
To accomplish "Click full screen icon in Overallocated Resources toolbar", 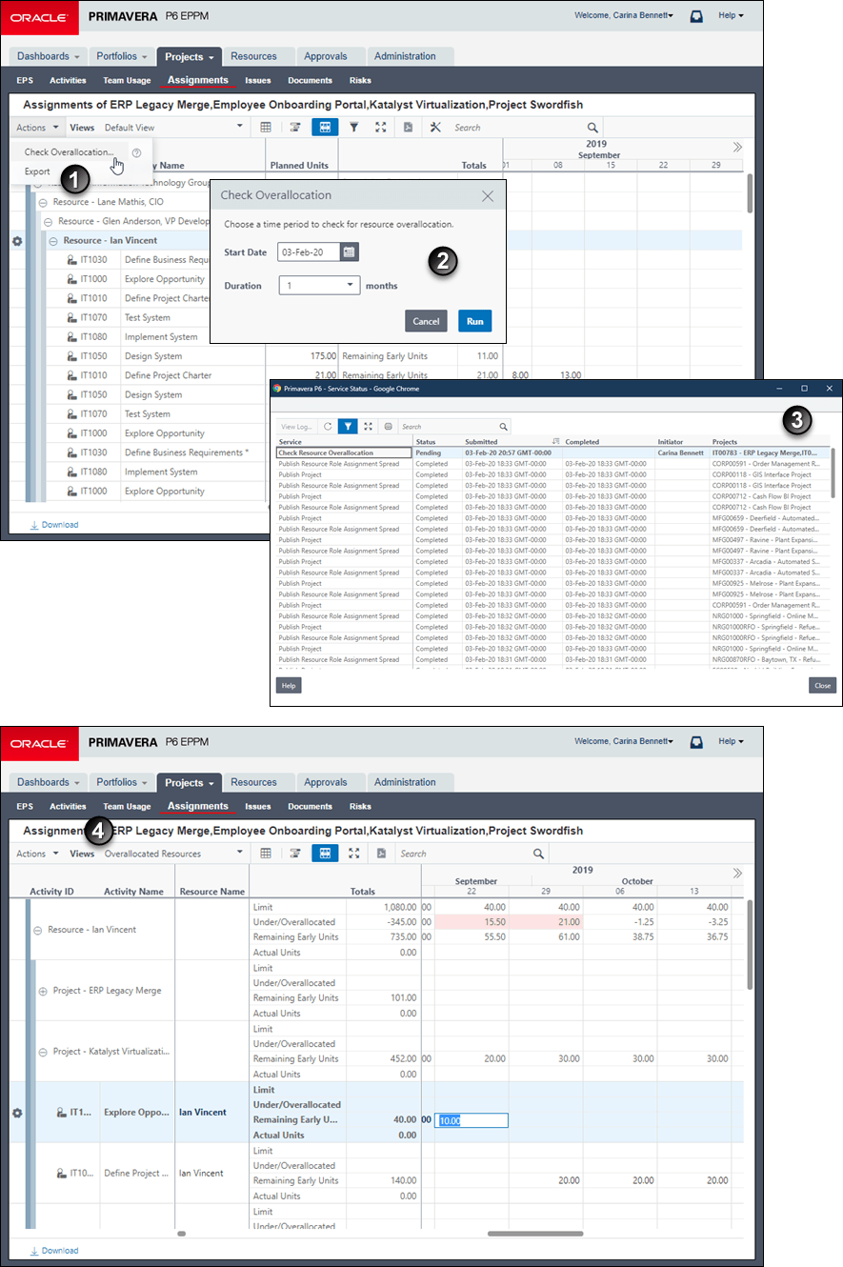I will [x=353, y=854].
